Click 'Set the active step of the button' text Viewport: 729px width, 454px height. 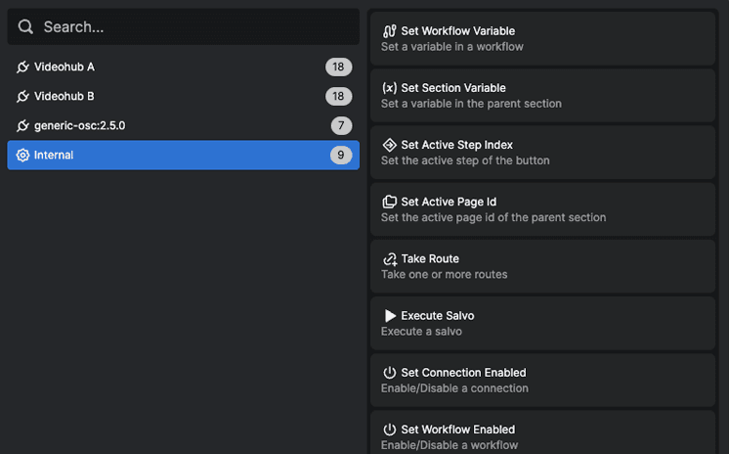(x=465, y=160)
